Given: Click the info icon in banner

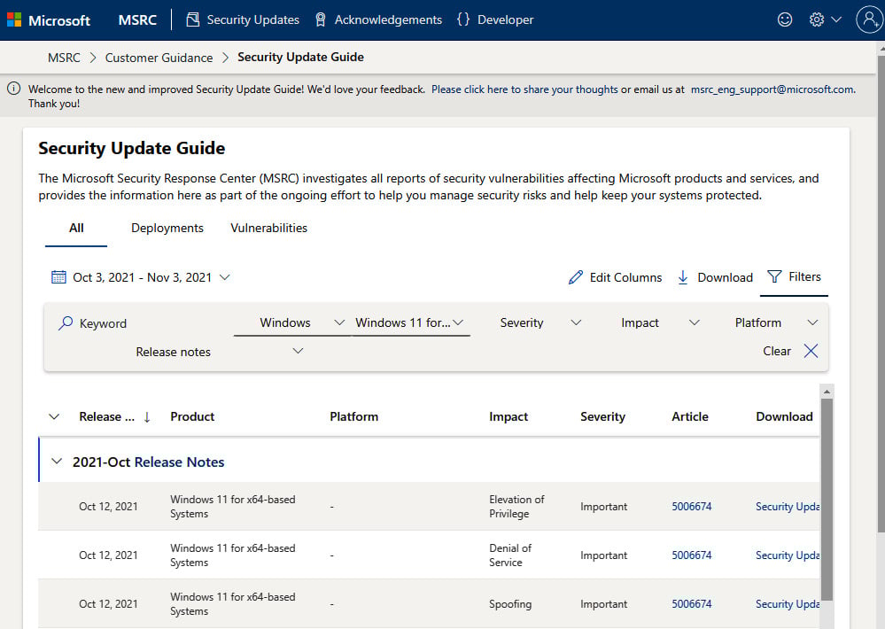Looking at the screenshot, I should pyautogui.click(x=13, y=89).
